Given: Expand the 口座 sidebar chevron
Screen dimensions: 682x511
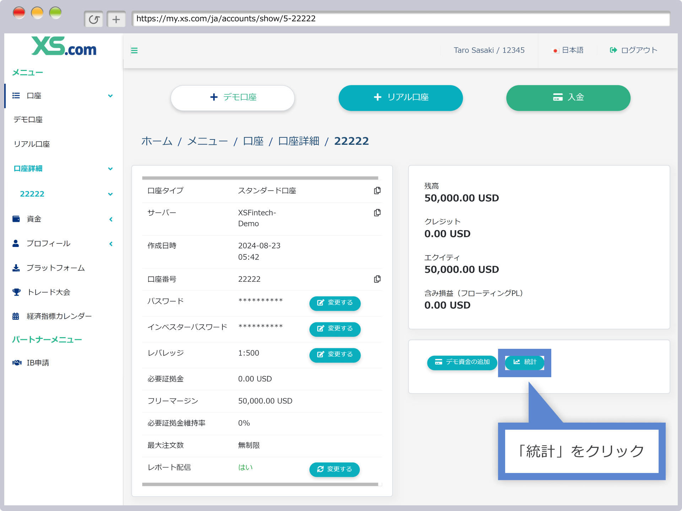Looking at the screenshot, I should coord(110,96).
